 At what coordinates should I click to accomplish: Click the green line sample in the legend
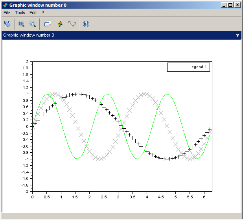[x=178, y=67]
